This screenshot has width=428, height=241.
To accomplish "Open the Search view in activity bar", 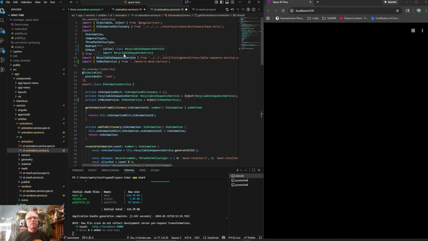I will point(2,20).
